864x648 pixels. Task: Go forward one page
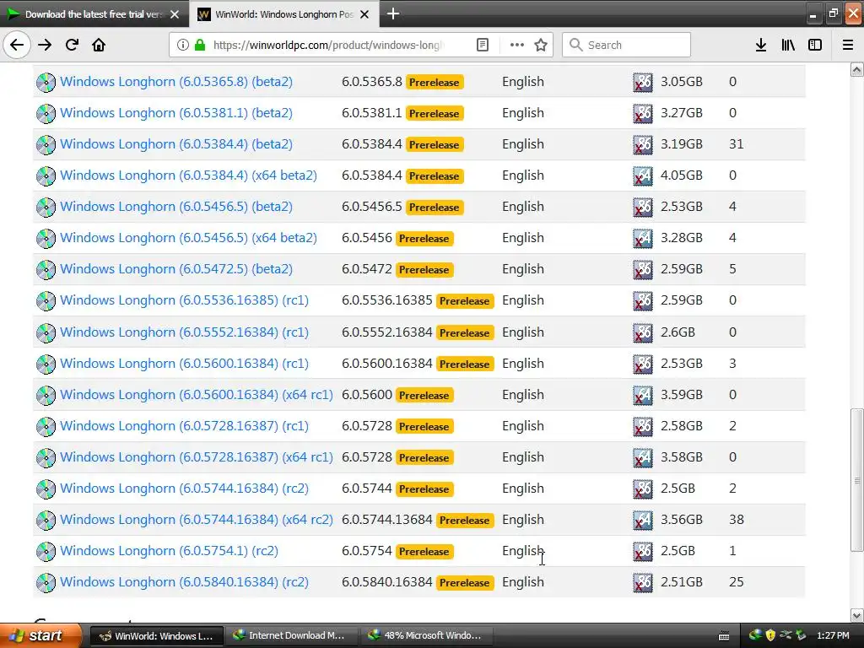(x=45, y=45)
